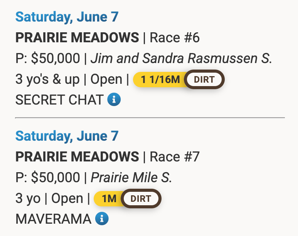
Task: Open Saturday, June 7 link above Race #6
Action: pyautogui.click(x=67, y=17)
